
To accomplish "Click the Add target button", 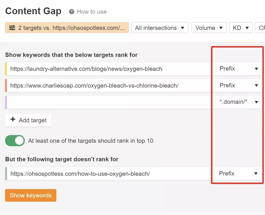I will 28,120.
